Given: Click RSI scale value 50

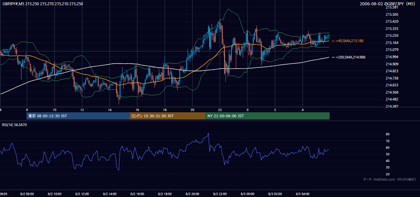Looking at the screenshot, I should pos(387,154).
